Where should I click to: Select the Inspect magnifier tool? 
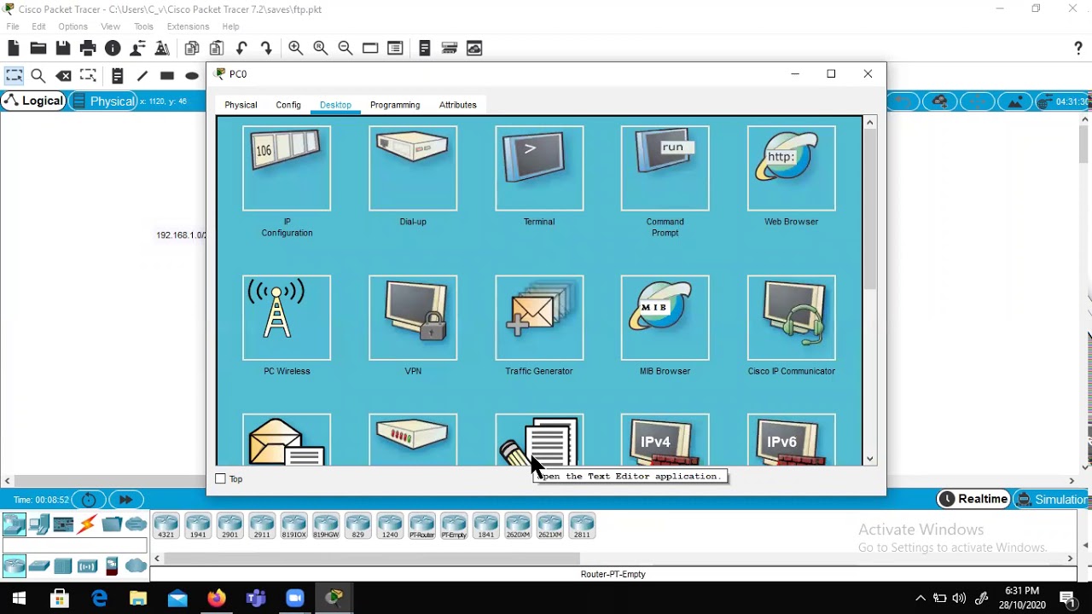[38, 76]
